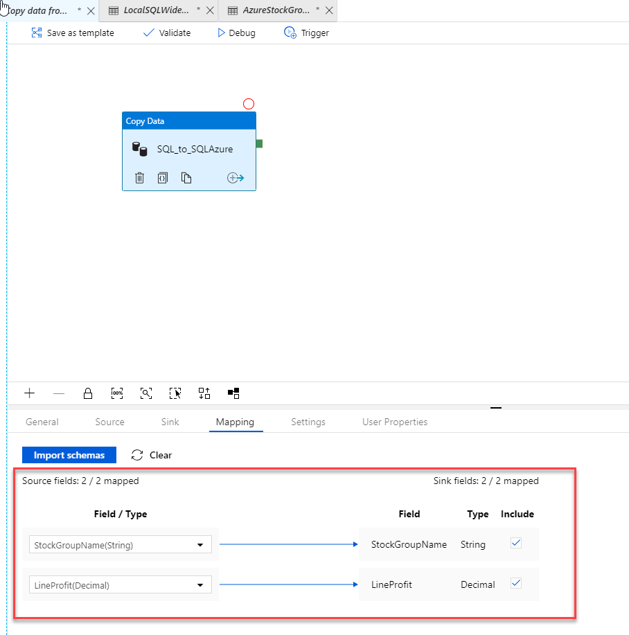Viewport: 629px width, 635px height.
Task: Open the Settings tab
Action: tap(308, 422)
